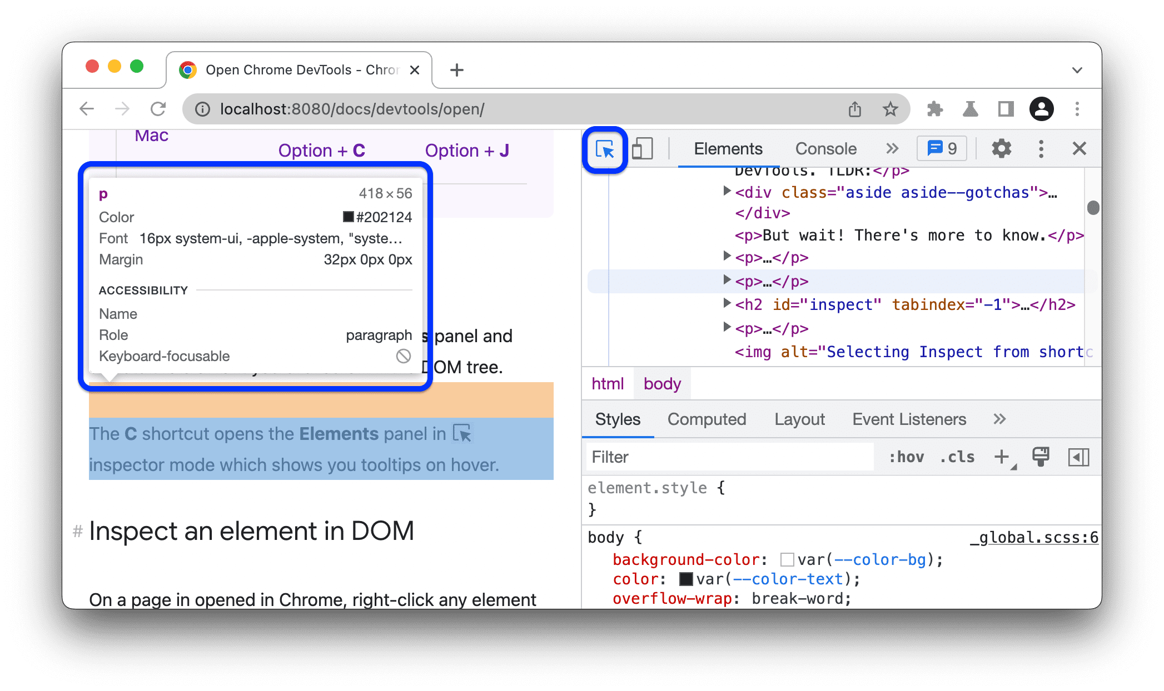
Task: Click the close DevTools icon
Action: tap(1078, 149)
